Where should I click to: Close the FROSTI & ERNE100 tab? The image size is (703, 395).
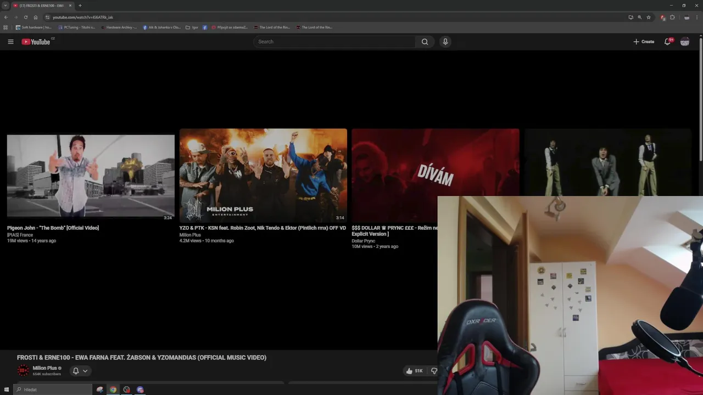click(x=70, y=5)
